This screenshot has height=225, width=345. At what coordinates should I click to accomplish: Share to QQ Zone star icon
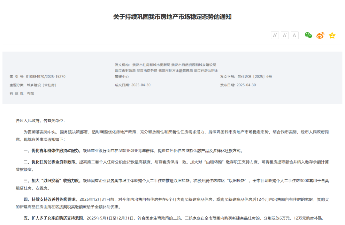332,35
